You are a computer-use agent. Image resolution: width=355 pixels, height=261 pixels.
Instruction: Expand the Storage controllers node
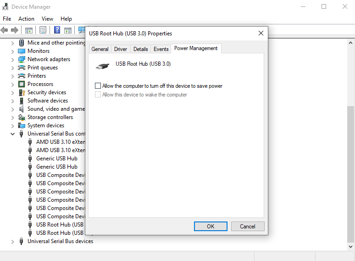[x=13, y=118]
